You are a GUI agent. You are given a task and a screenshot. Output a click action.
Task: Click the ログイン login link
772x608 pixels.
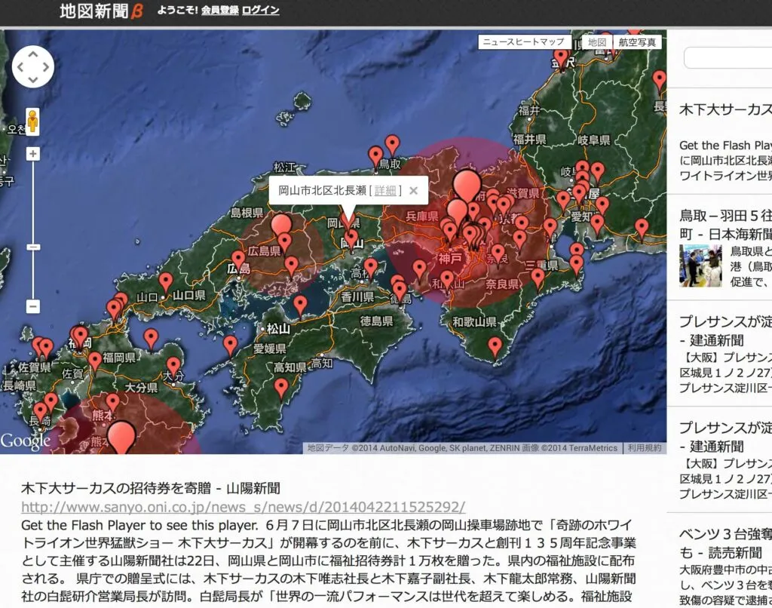click(x=261, y=11)
